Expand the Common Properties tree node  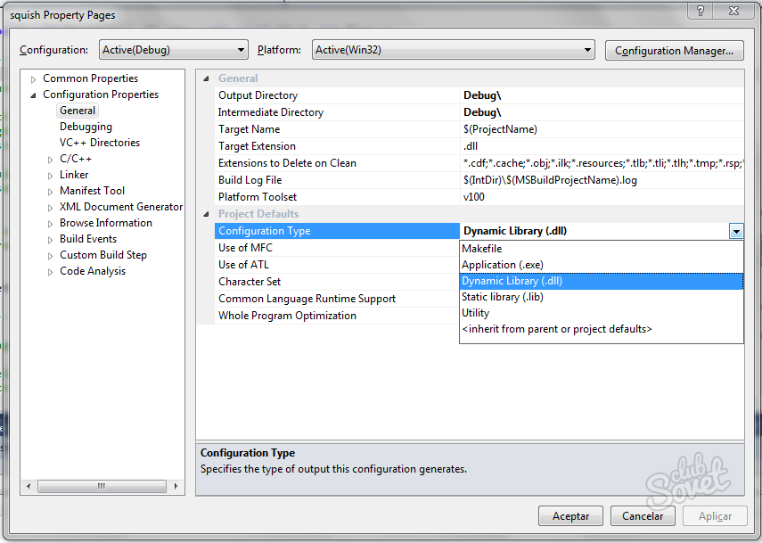[34, 79]
